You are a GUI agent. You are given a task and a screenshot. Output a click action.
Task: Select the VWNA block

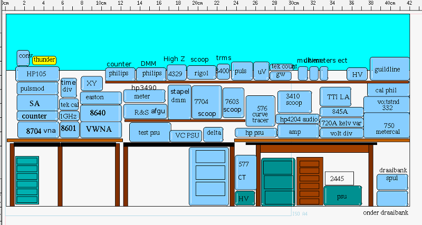tap(101, 130)
